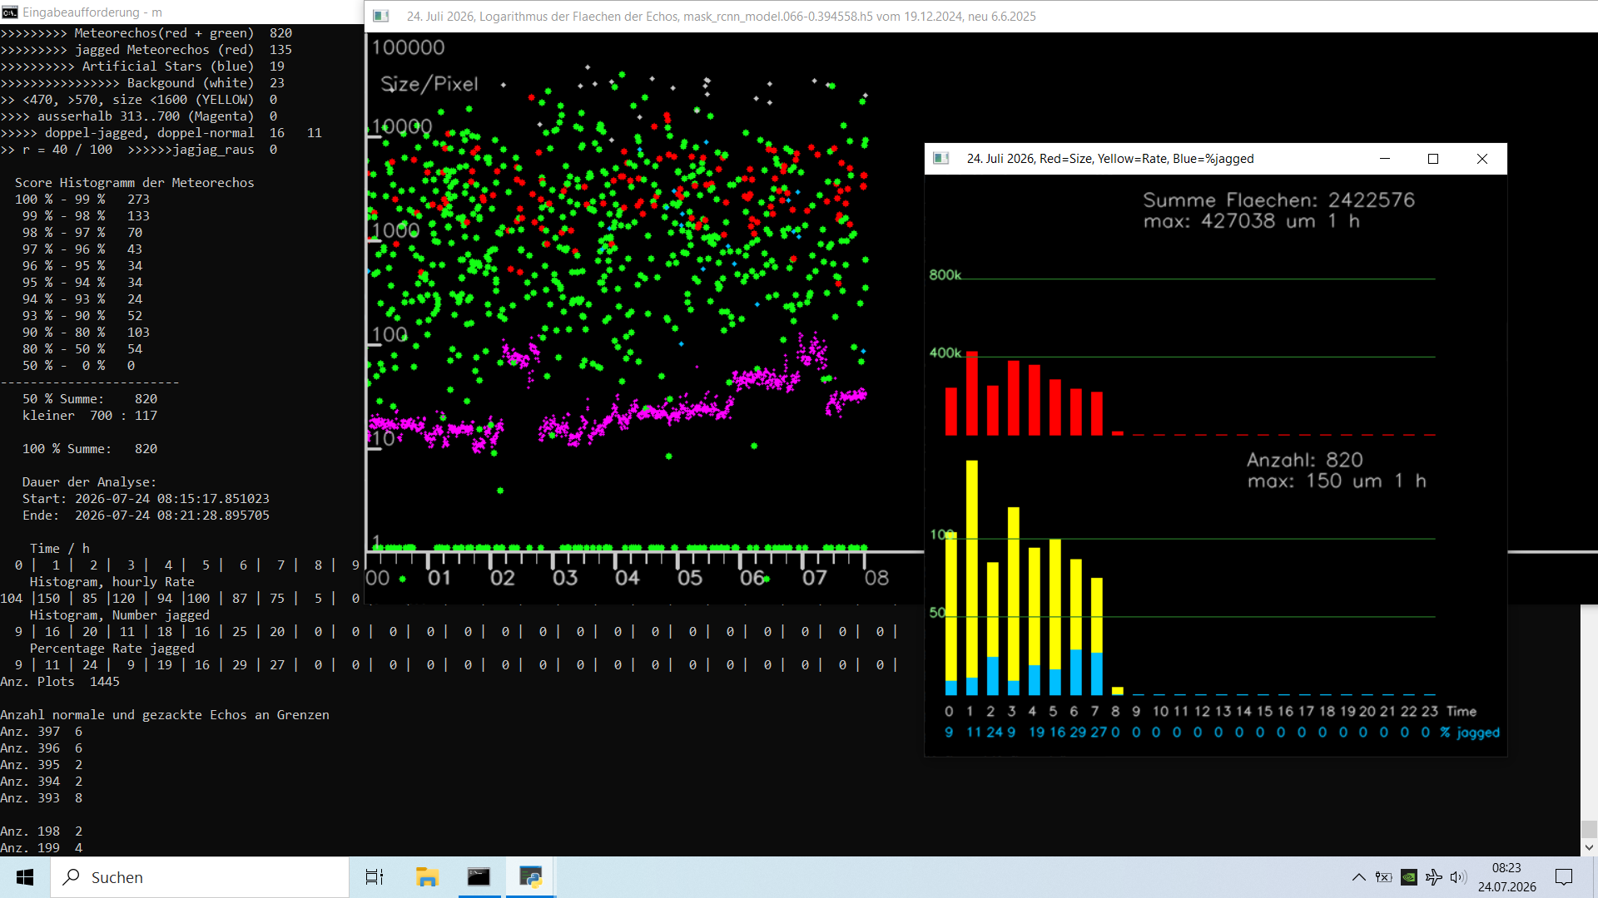1598x898 pixels.
Task: Click the 'Summe Flaechen: 2422576' label
Action: [x=1278, y=200]
